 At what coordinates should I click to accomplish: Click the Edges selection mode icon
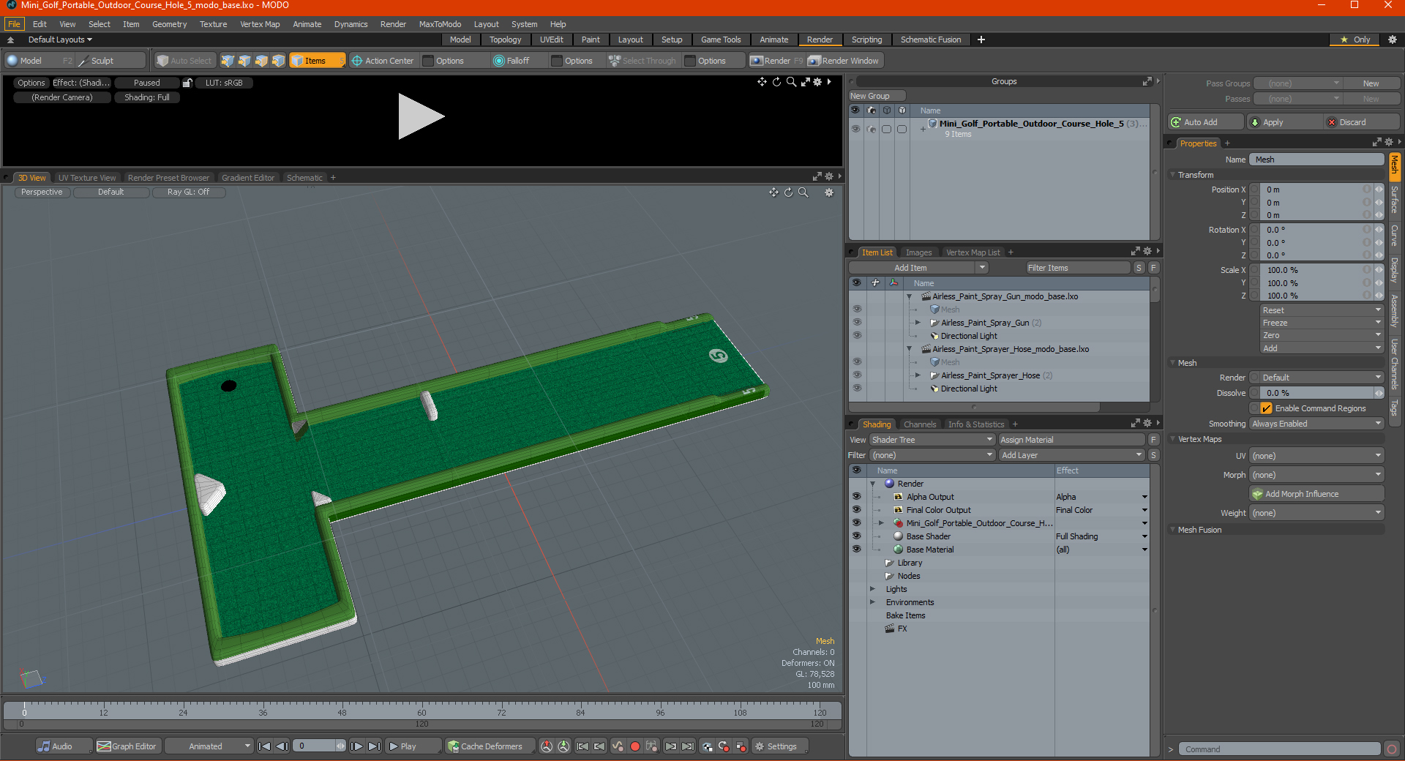tap(244, 61)
